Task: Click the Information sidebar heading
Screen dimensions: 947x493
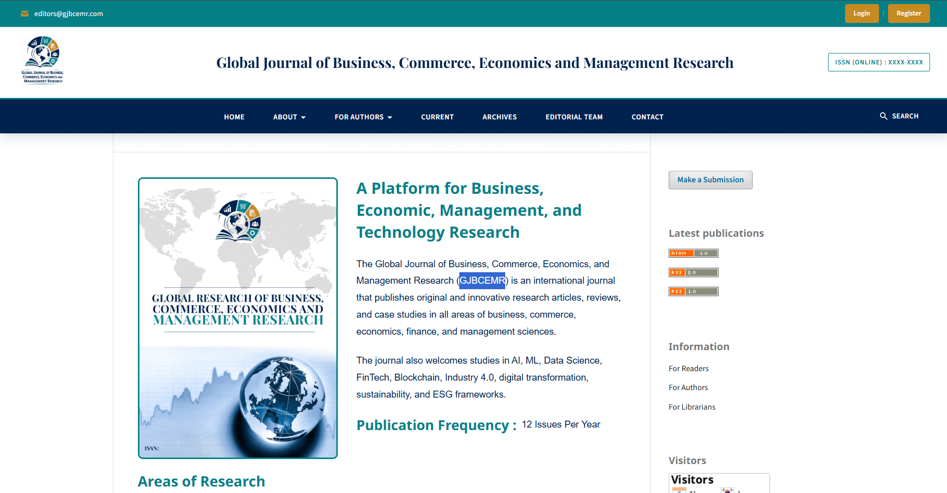Action: click(x=699, y=347)
